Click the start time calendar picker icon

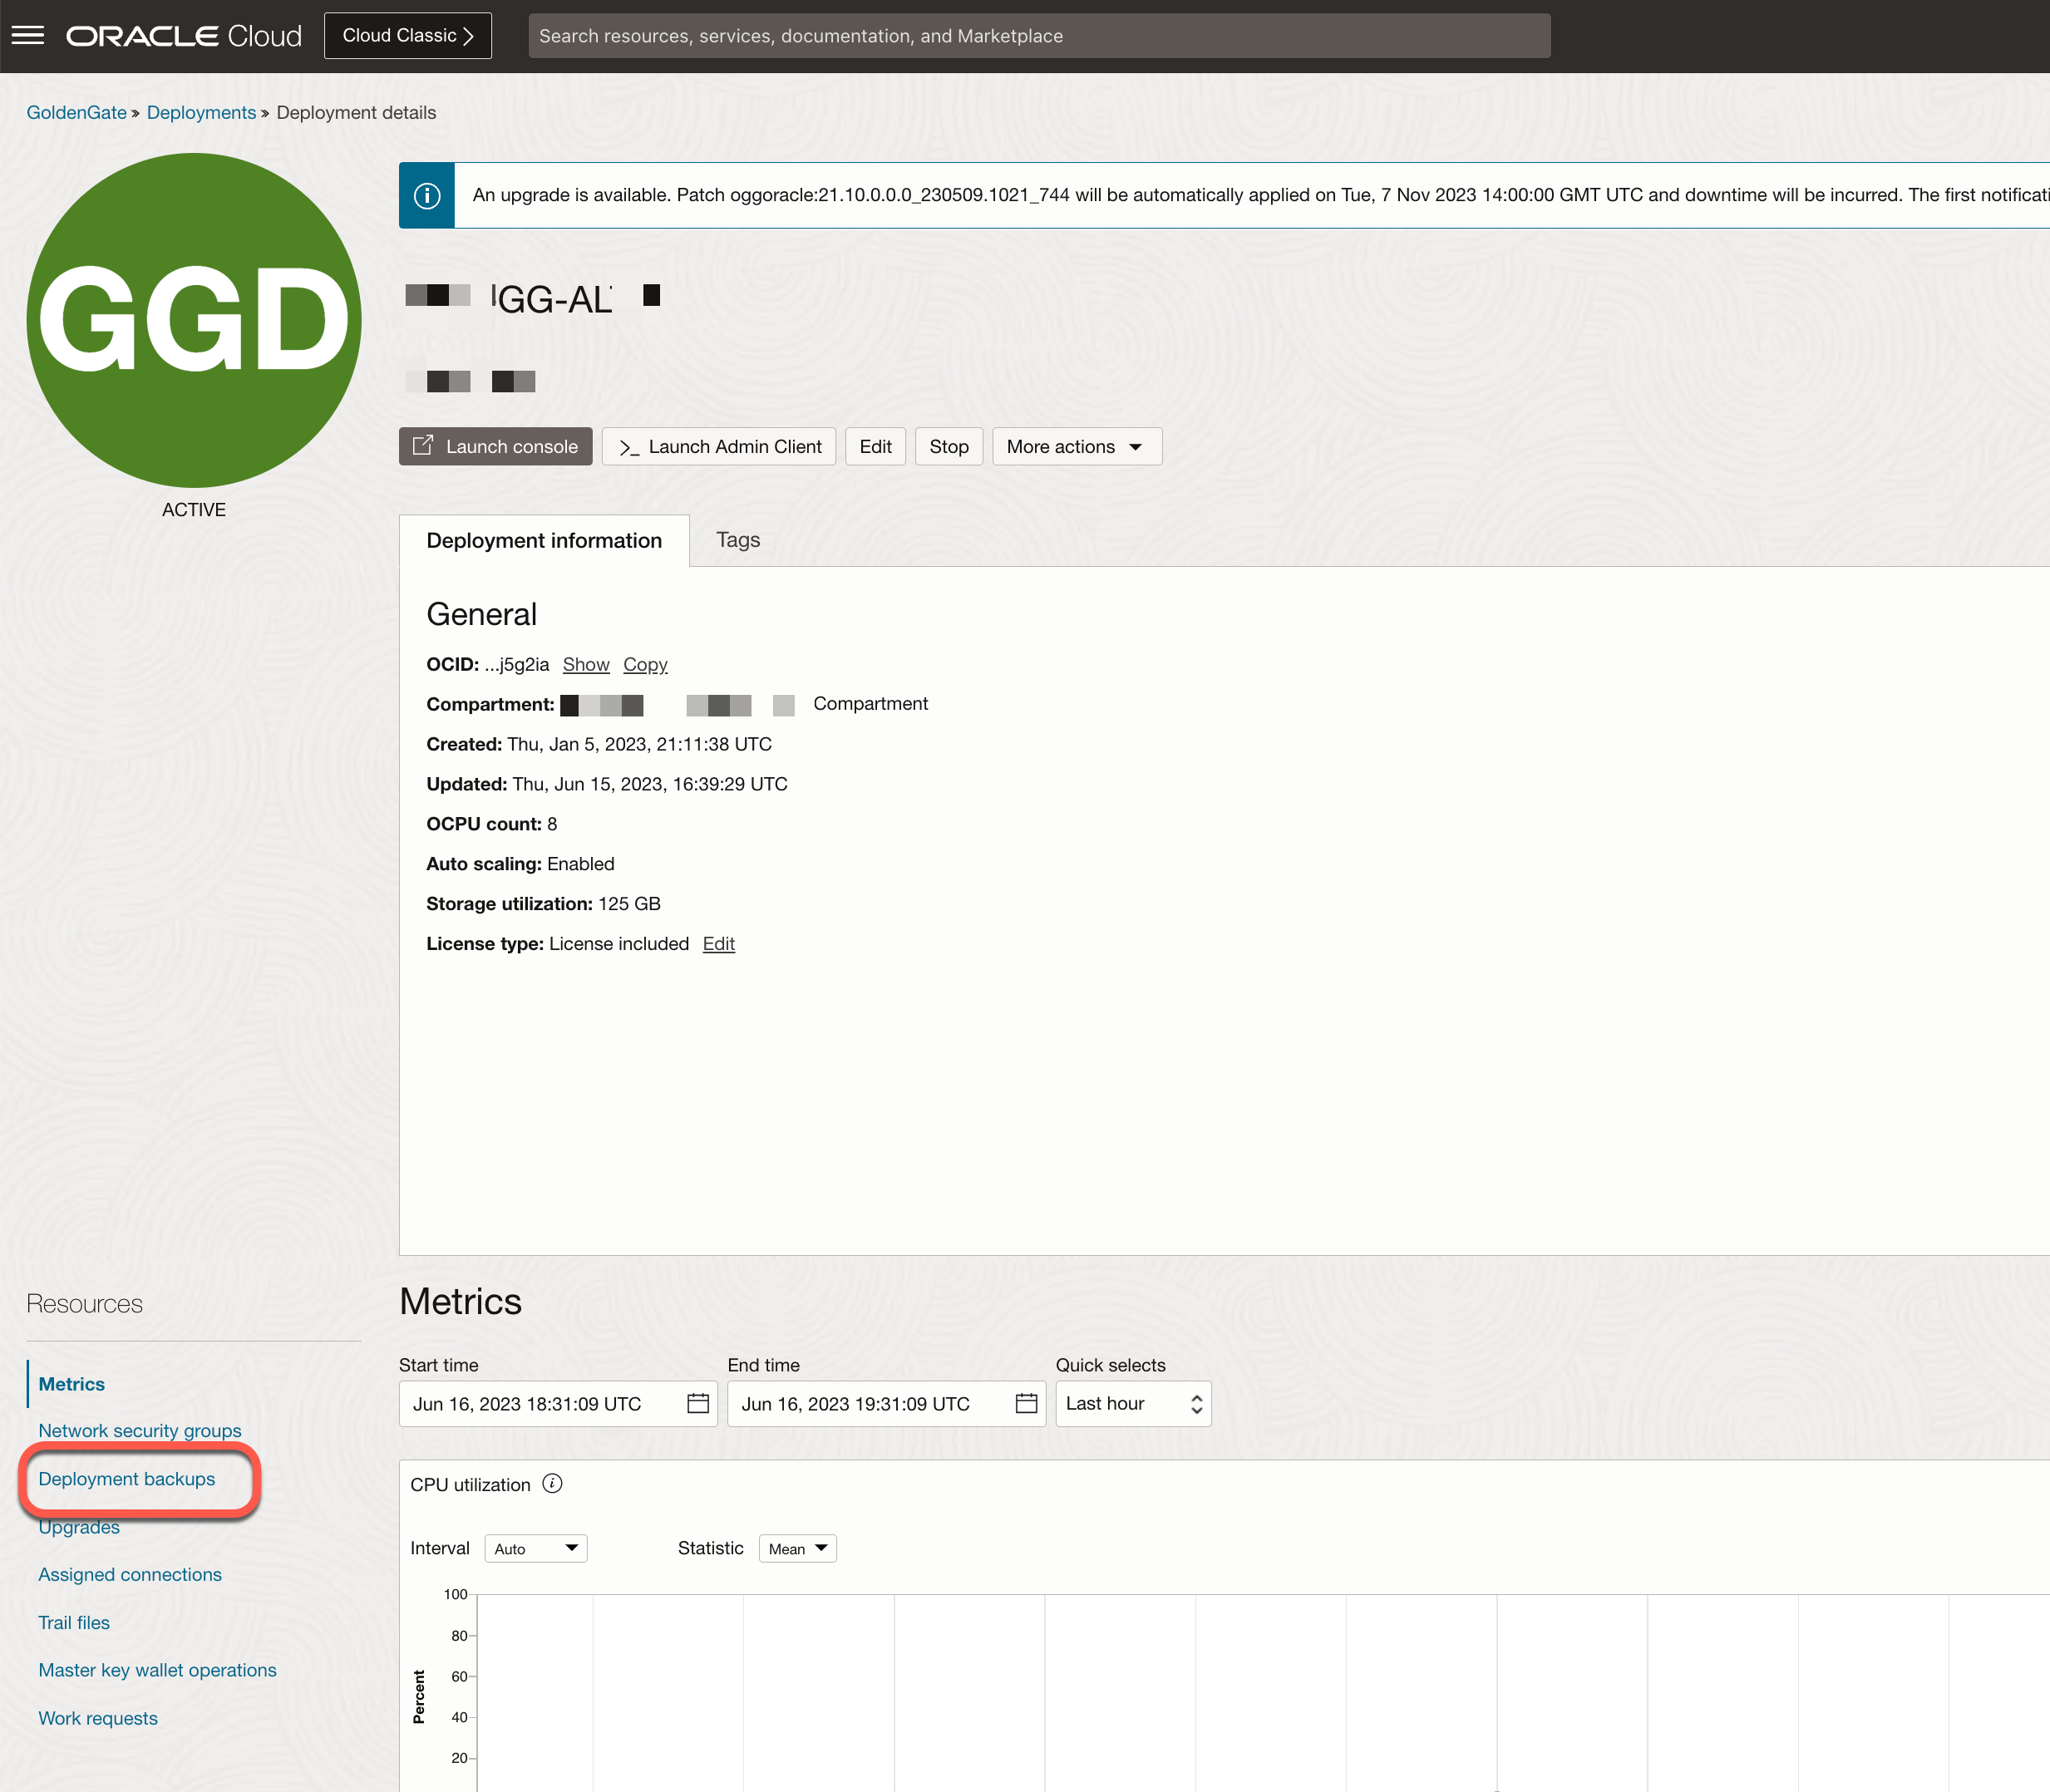pos(696,1403)
